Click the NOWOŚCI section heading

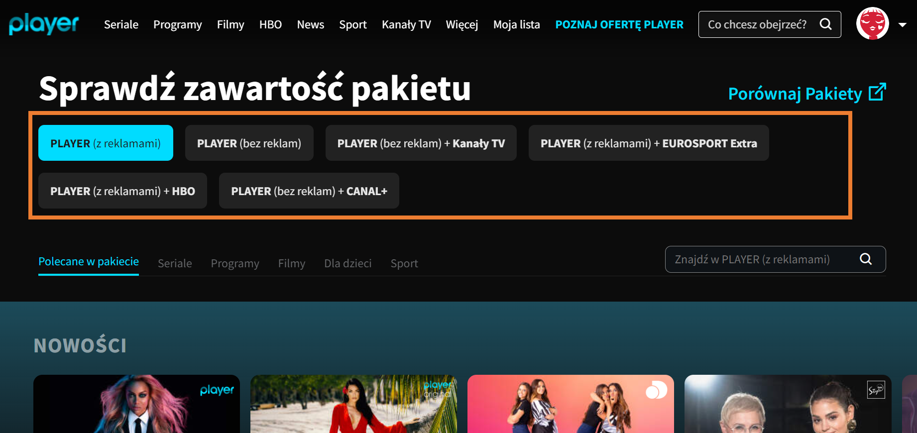(80, 345)
